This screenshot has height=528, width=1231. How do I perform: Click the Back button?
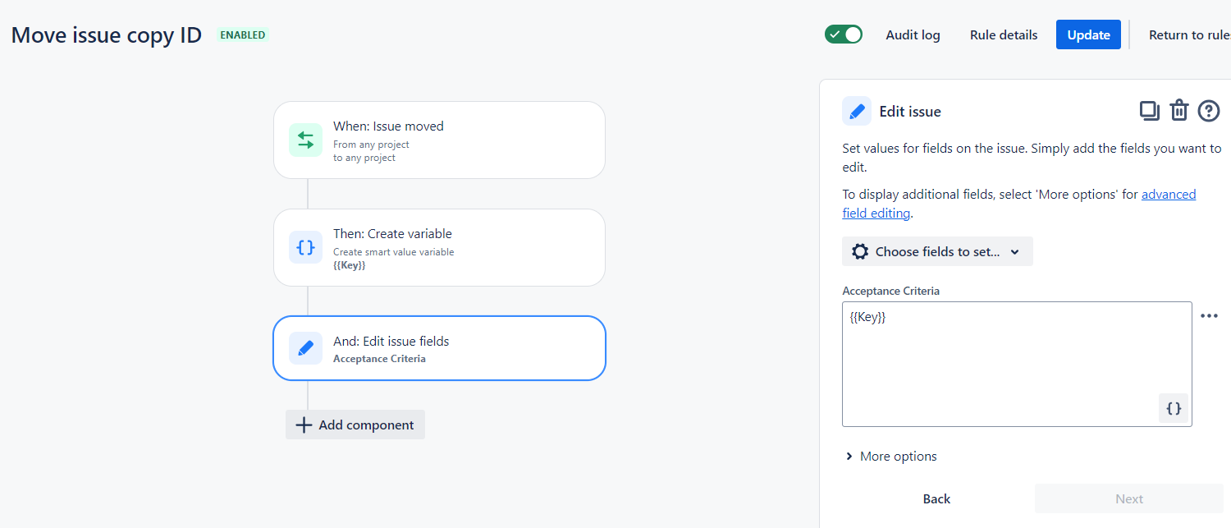pyautogui.click(x=936, y=498)
